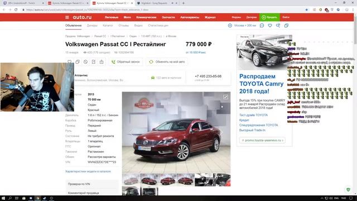Screen dimensions: 357x201
Task: Select the interior photo thumbnail
Action: point(204,180)
